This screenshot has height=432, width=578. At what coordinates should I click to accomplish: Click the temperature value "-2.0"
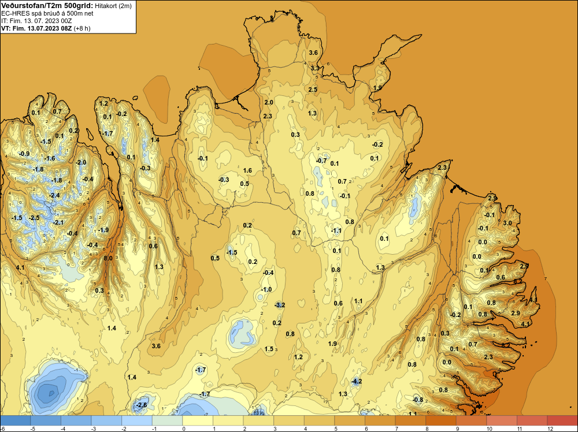(81, 162)
